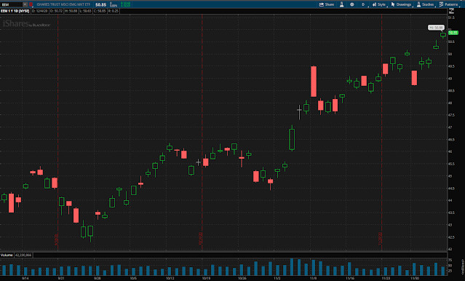Open the D timeframe dropdown
Viewport: 465px width, 281px height.
363,4
